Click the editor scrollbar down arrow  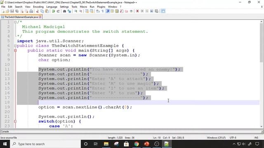coord(261,126)
